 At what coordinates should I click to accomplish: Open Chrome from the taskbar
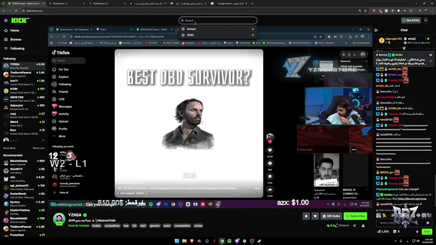(x=222, y=241)
